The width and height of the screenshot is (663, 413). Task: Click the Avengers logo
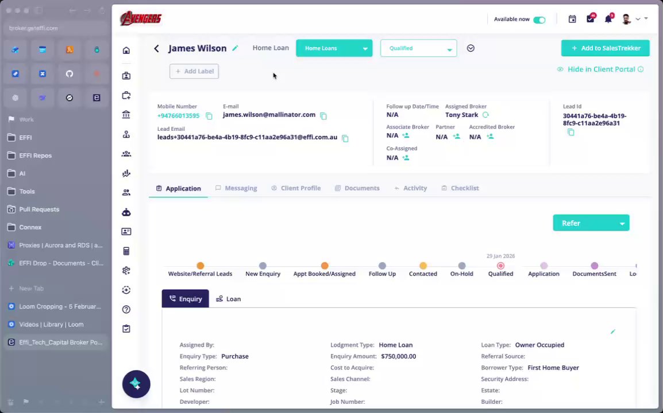141,18
